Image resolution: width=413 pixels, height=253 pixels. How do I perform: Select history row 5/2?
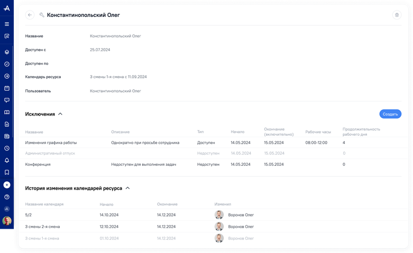click(213, 215)
